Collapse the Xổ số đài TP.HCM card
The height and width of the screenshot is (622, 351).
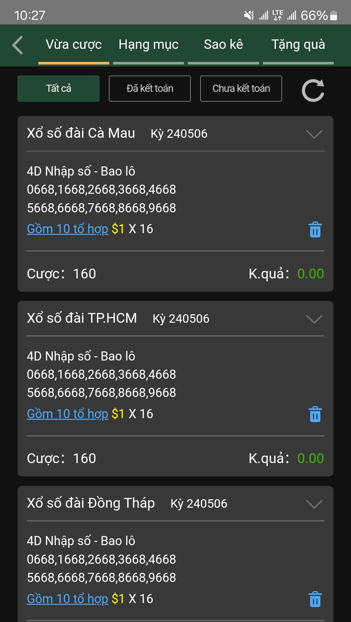tap(314, 319)
